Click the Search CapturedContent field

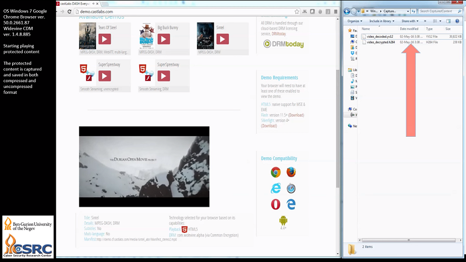point(437,11)
